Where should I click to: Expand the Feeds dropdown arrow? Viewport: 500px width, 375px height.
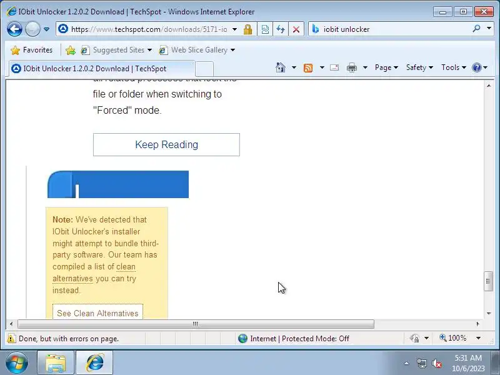322,67
